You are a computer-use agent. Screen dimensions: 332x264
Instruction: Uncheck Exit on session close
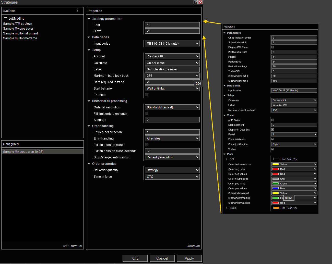point(147,145)
